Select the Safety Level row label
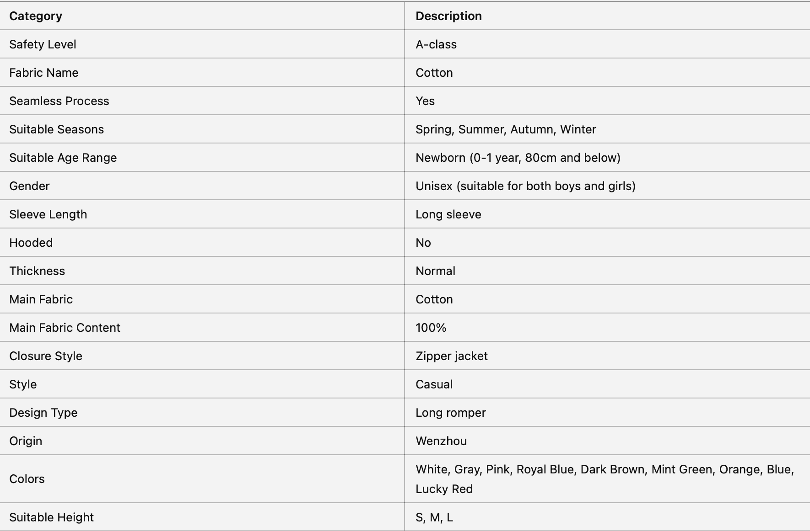Screen dimensions: 810x531 coord(43,44)
